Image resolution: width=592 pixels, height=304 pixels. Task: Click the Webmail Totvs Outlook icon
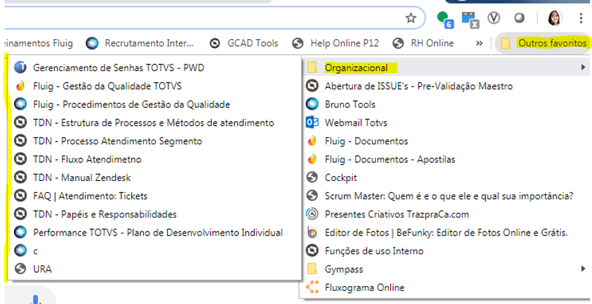coord(312,122)
